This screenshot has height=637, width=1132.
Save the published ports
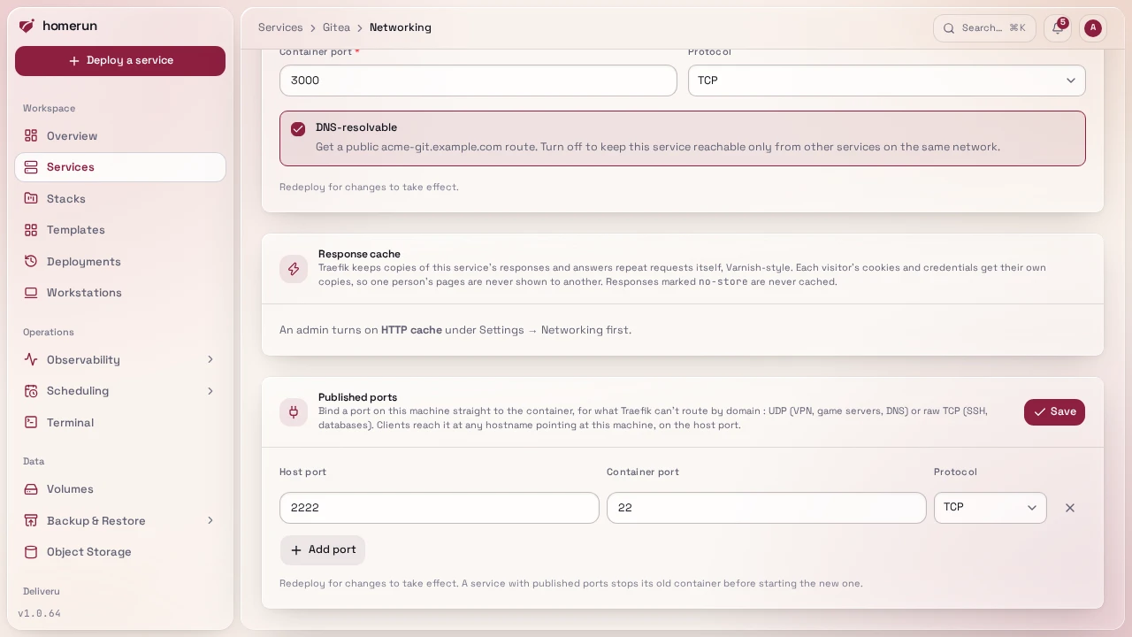[x=1054, y=412]
